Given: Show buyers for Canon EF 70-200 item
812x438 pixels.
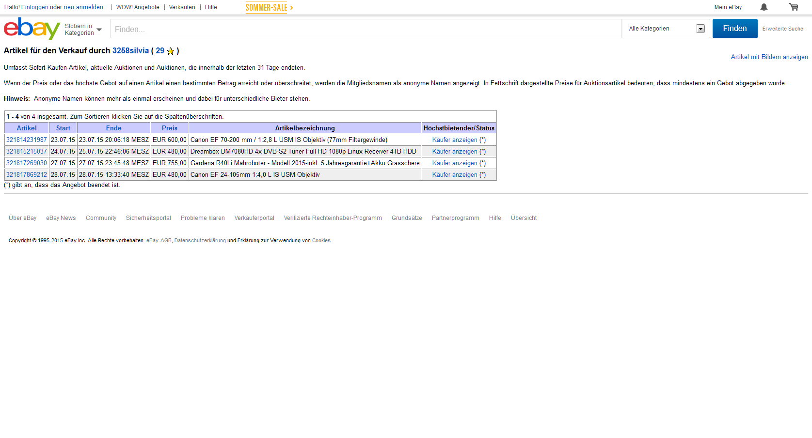Looking at the screenshot, I should coord(455,140).
